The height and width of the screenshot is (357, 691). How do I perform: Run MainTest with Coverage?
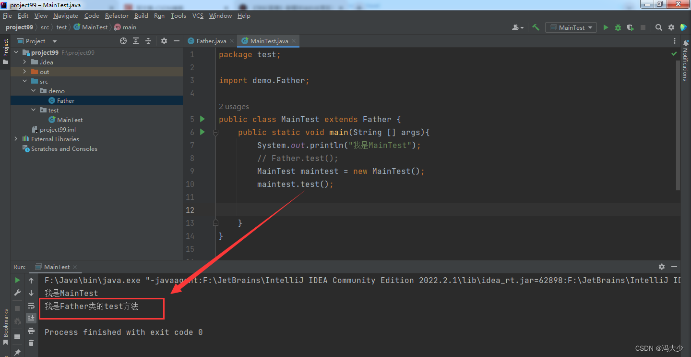pos(630,27)
